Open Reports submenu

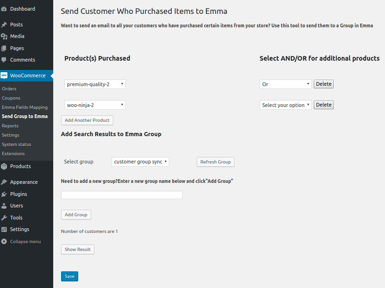point(10,126)
